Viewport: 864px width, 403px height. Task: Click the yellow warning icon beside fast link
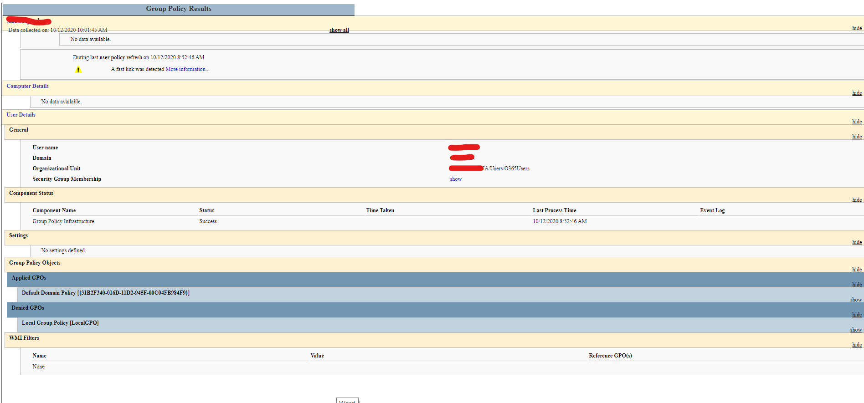(78, 70)
